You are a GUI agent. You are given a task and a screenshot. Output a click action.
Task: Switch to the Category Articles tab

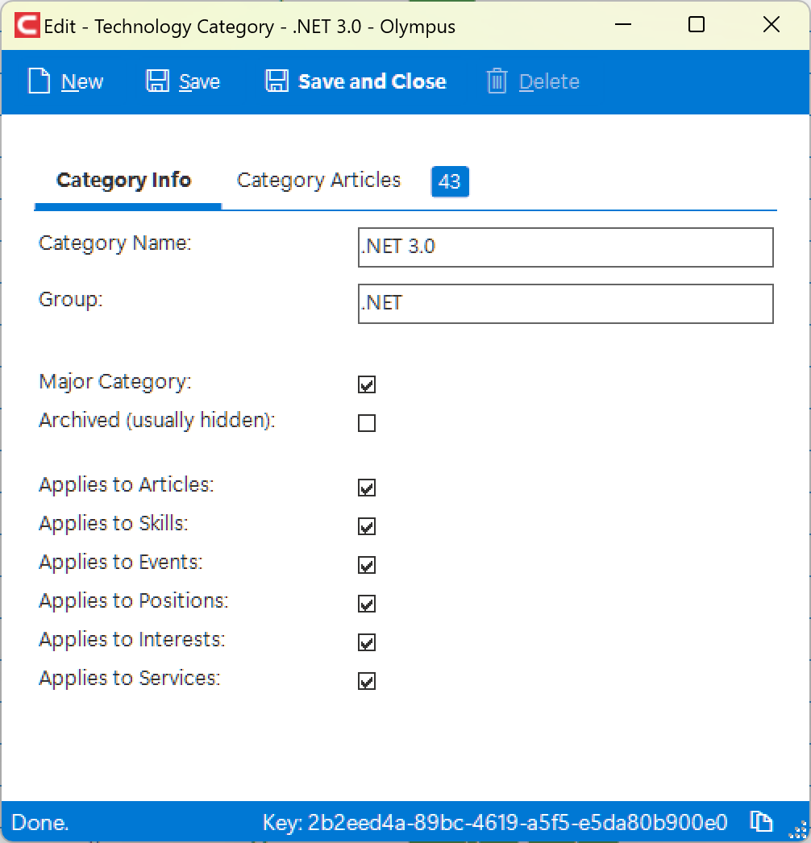click(x=319, y=181)
